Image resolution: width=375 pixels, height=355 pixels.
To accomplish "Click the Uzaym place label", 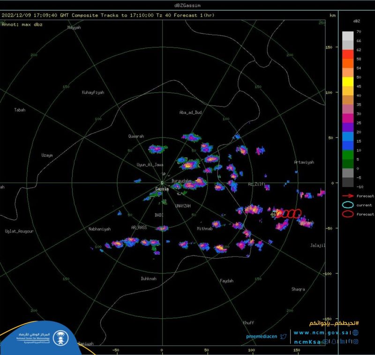I will click(x=47, y=155).
